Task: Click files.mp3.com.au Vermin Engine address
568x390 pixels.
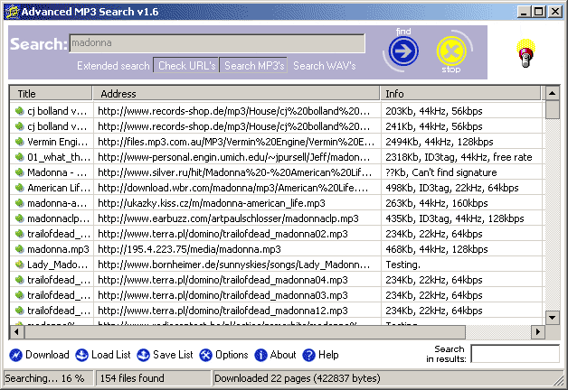Action: pyautogui.click(x=236, y=142)
